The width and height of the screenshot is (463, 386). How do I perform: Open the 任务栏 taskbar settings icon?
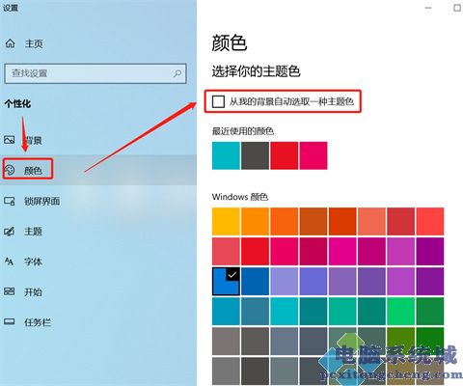point(10,321)
